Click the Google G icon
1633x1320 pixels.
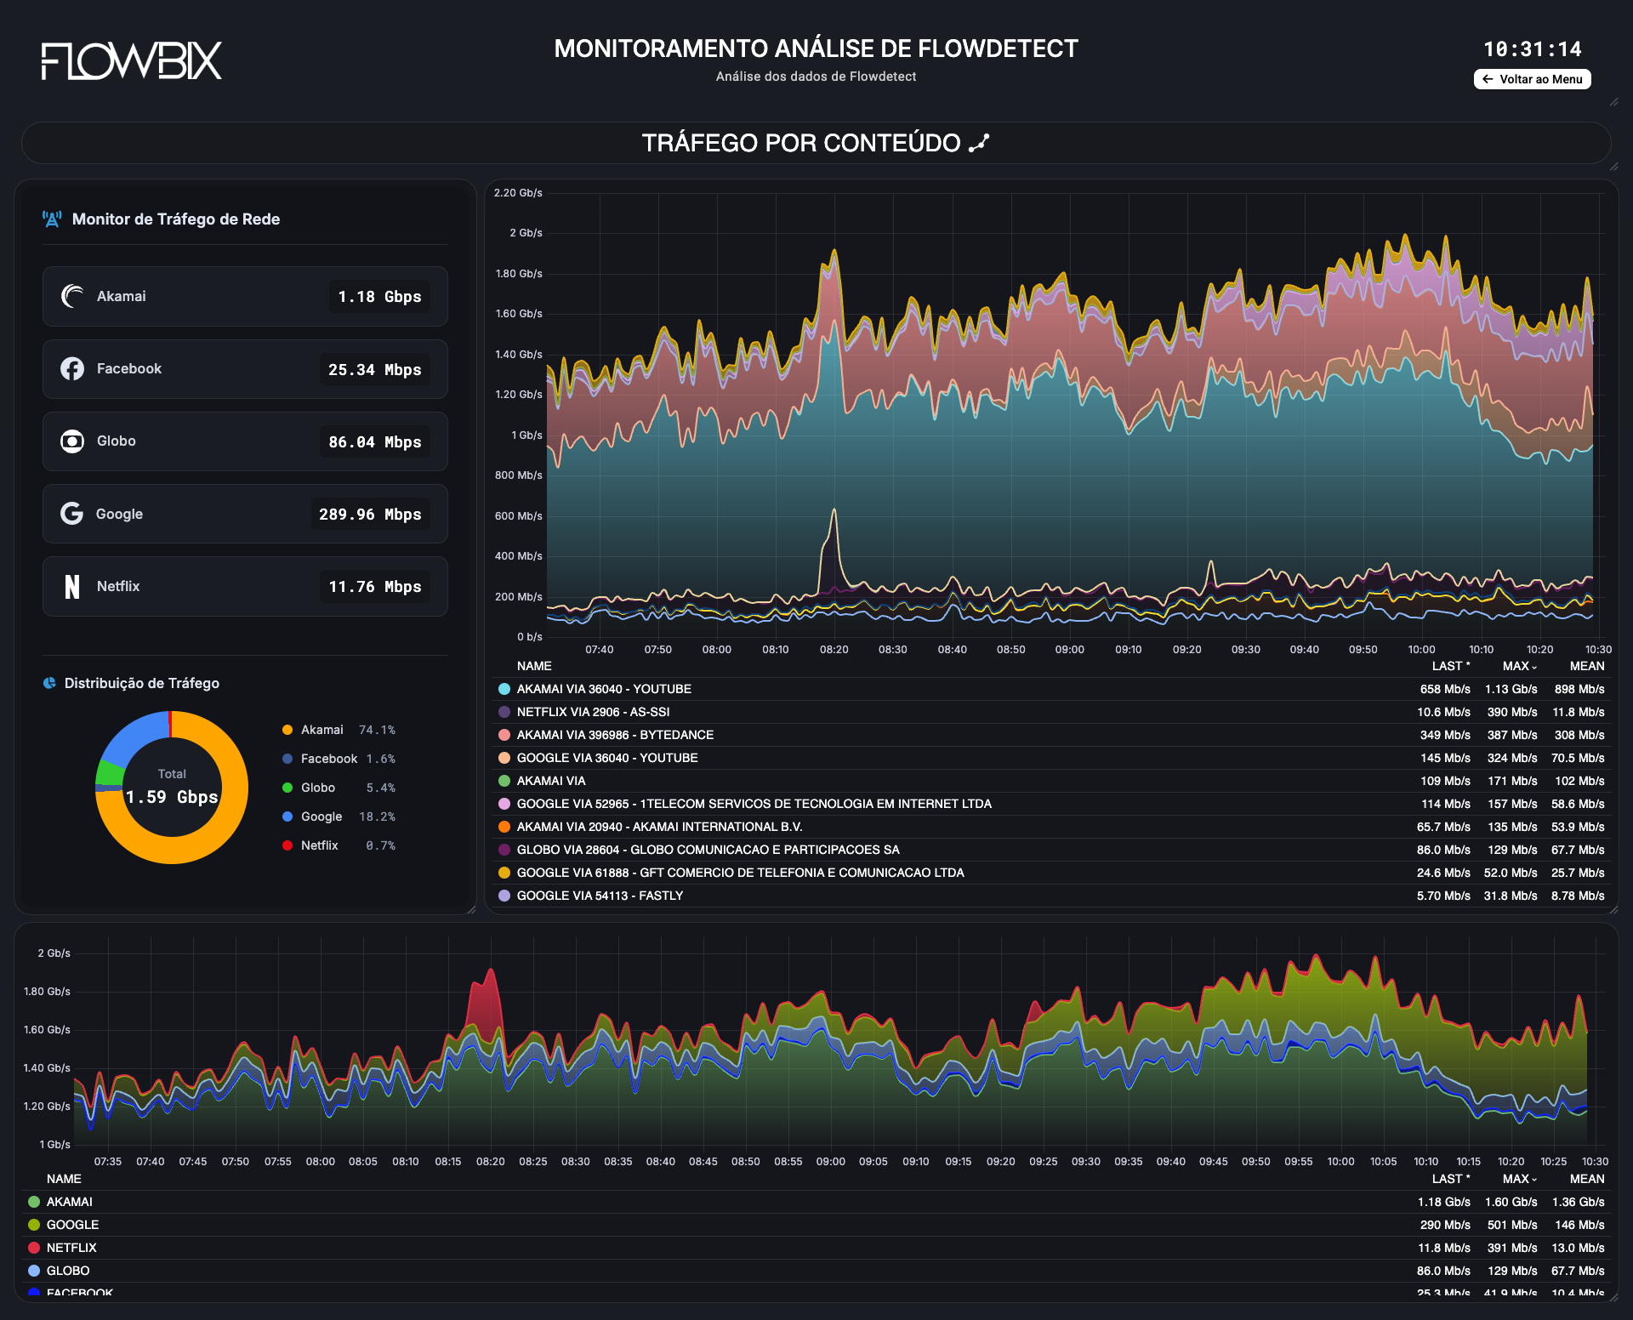point(72,514)
